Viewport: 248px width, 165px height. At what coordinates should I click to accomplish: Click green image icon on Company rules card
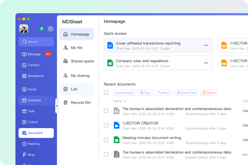pos(110,63)
